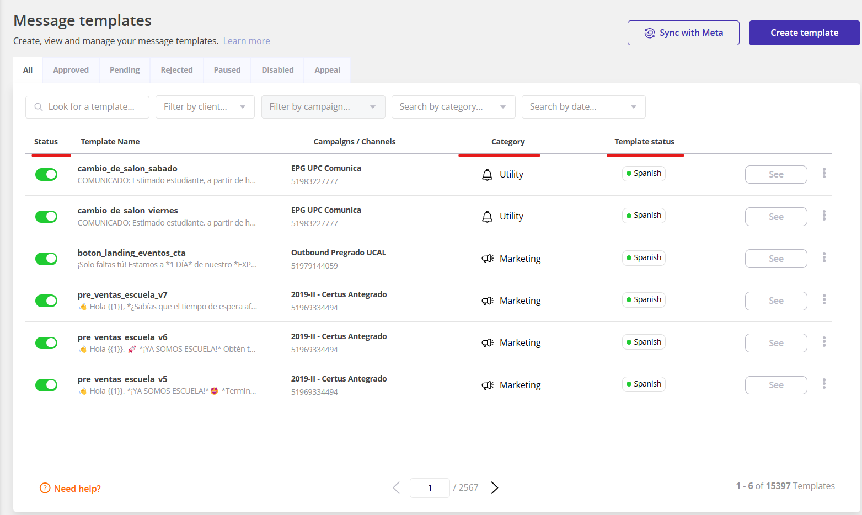
Task: Open the Search by date dropdown
Action: coord(583,107)
